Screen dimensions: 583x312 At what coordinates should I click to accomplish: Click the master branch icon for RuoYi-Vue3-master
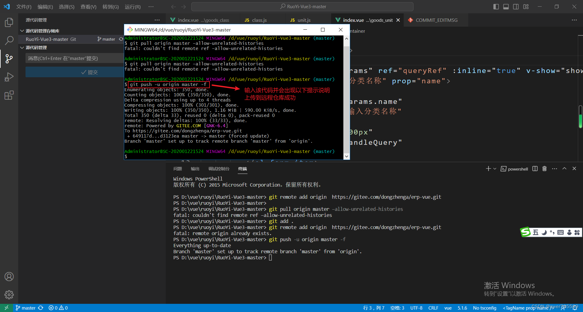[x=106, y=39]
